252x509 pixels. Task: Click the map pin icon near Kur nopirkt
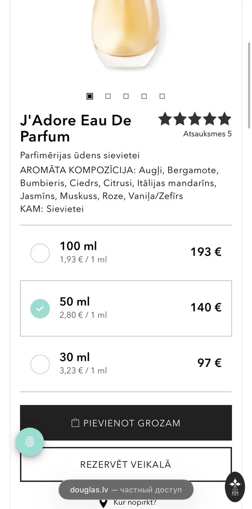point(103,503)
